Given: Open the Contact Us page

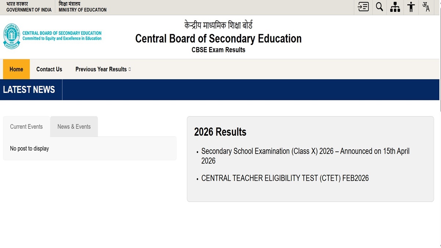Looking at the screenshot, I should click(x=49, y=69).
